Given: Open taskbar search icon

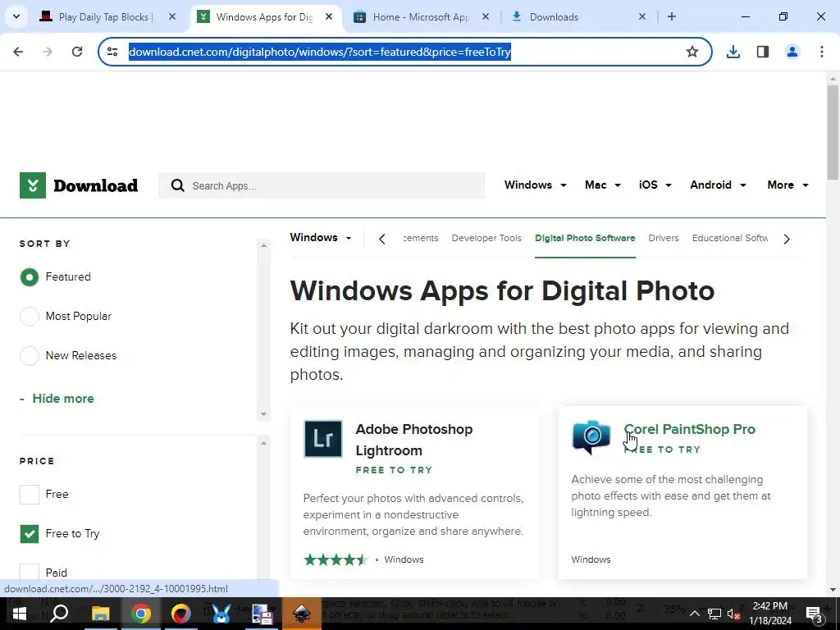Looking at the screenshot, I should point(59,614).
